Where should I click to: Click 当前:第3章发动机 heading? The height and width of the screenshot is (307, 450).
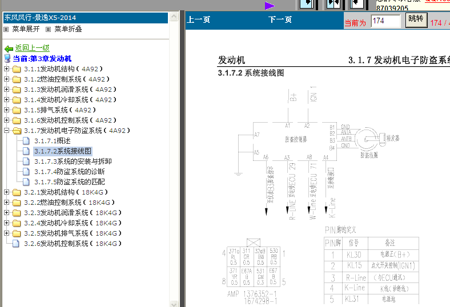click(x=42, y=59)
